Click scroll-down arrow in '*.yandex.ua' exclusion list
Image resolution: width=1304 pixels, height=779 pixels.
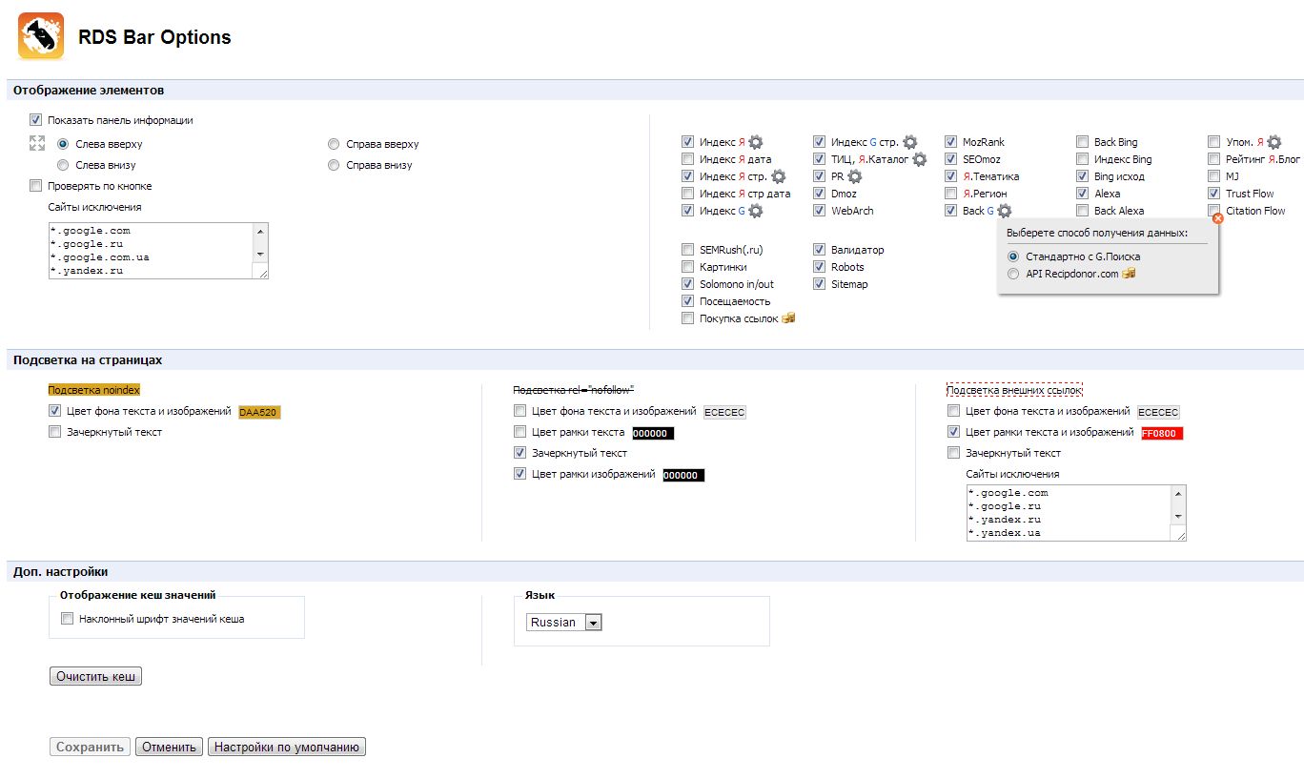(1179, 517)
